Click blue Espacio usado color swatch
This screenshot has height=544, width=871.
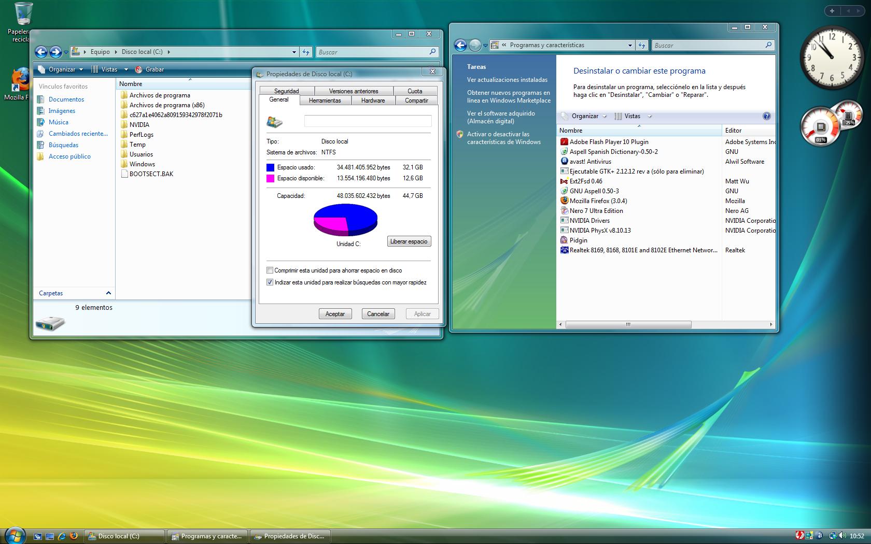coord(270,167)
